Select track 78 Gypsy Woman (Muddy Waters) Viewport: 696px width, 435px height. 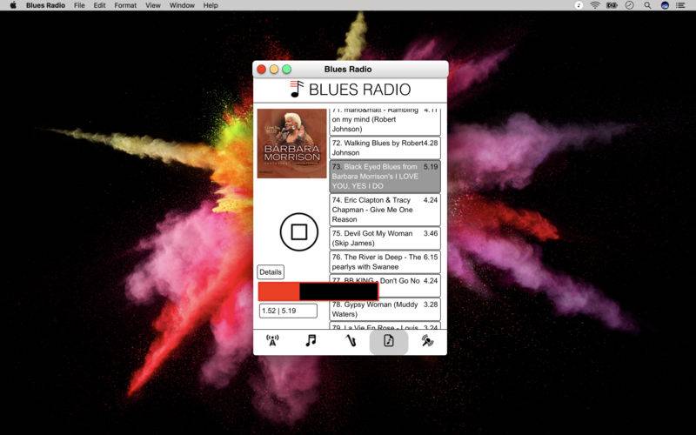point(385,310)
